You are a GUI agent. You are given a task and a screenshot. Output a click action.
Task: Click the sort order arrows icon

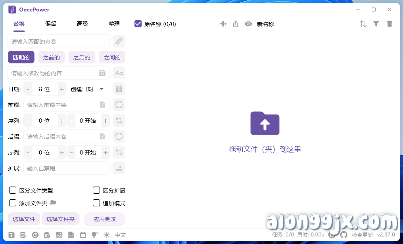point(363,24)
